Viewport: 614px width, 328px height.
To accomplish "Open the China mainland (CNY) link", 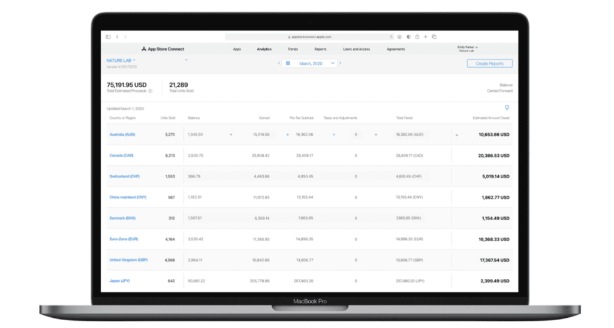I will coord(128,197).
